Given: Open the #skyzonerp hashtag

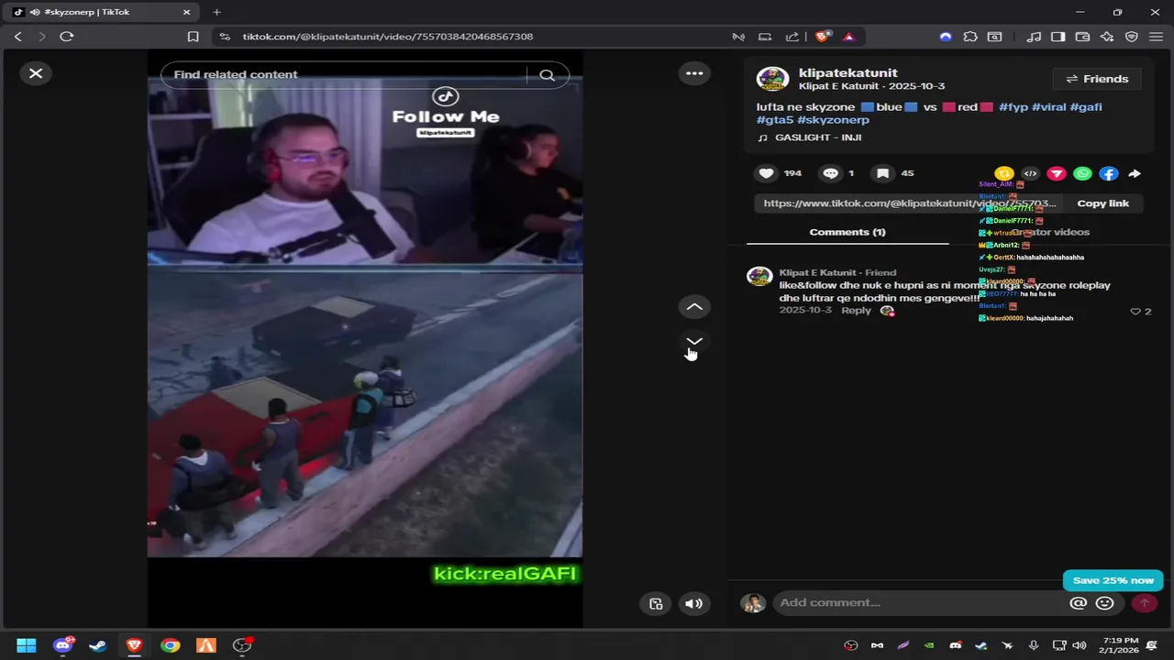Looking at the screenshot, I should [x=833, y=120].
